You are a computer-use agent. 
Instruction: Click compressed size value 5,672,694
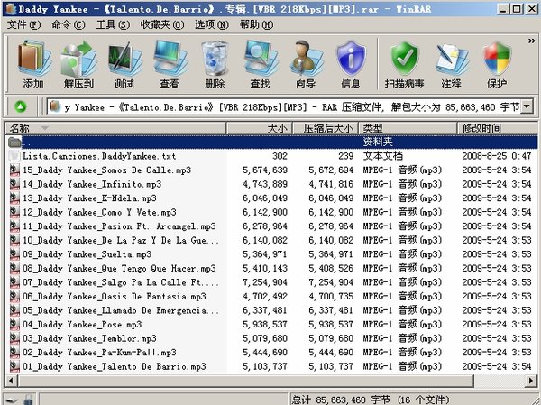point(331,170)
